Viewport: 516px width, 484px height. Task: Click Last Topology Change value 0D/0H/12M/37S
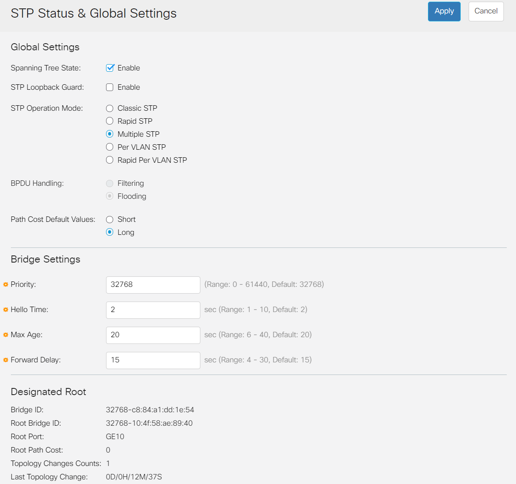(134, 477)
